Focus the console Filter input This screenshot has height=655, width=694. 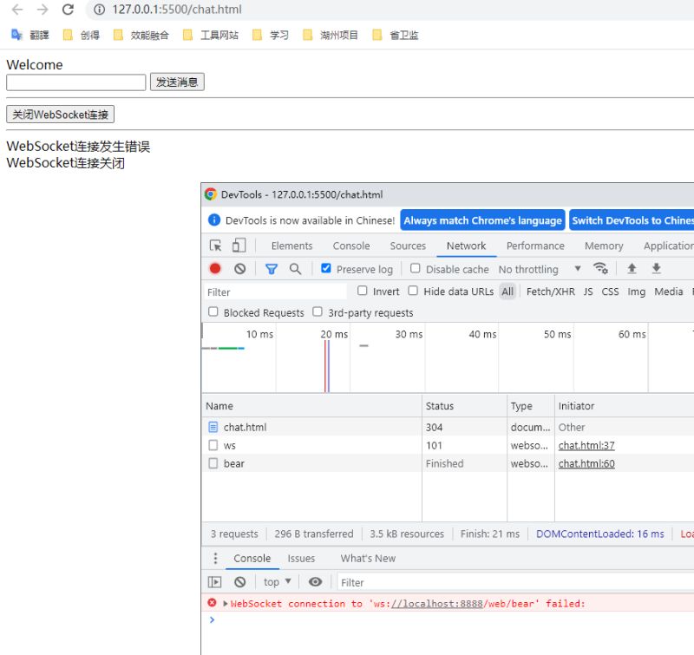tap(515, 582)
